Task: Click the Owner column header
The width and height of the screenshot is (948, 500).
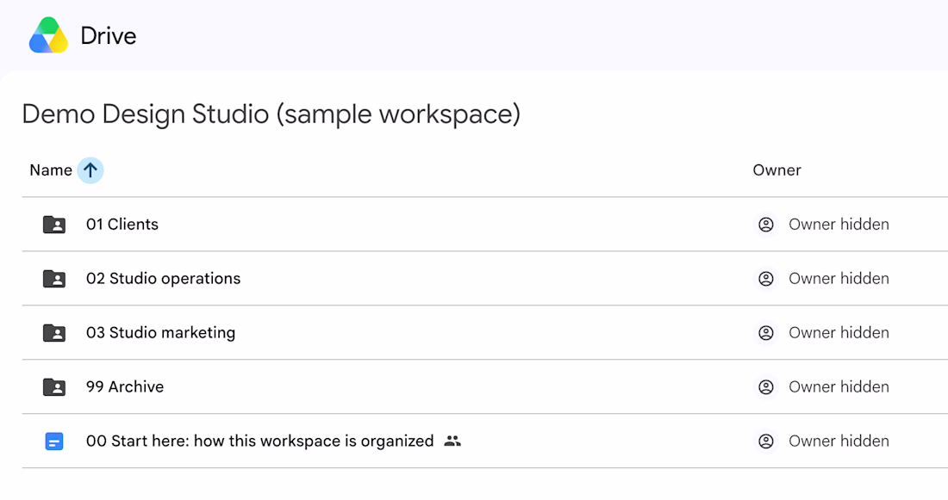Action: click(x=776, y=170)
